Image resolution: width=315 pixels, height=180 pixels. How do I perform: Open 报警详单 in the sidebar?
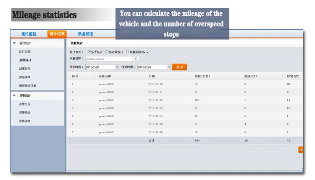pos(25,121)
